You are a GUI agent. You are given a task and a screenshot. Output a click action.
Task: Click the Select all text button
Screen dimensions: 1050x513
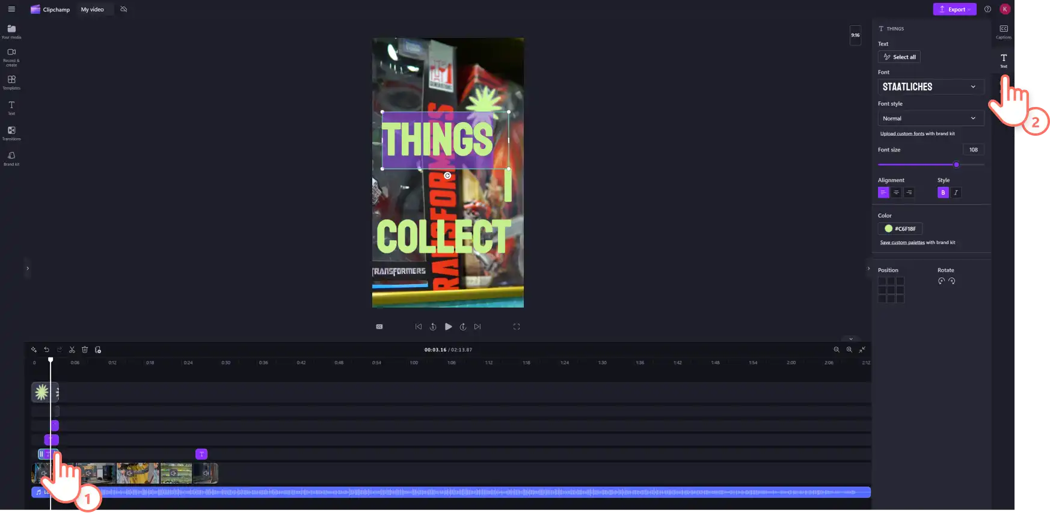[x=899, y=57]
